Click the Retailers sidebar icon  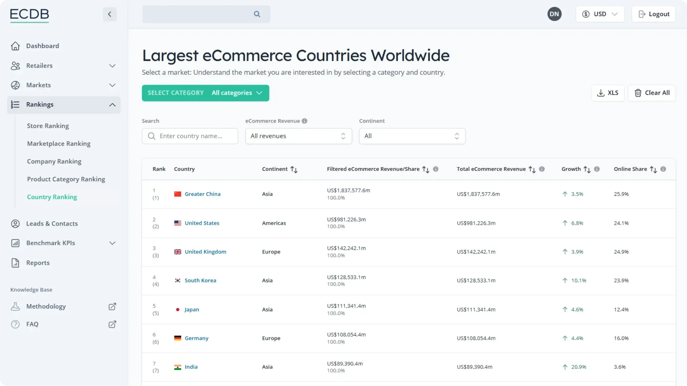pyautogui.click(x=15, y=65)
